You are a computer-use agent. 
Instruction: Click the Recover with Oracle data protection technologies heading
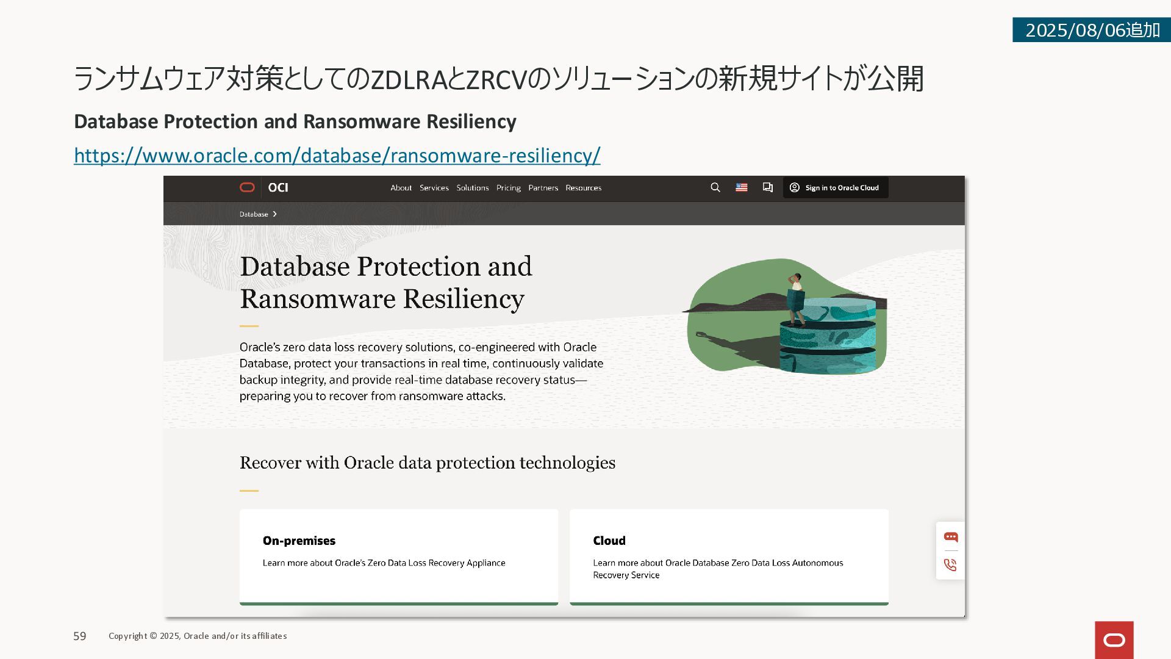click(428, 463)
